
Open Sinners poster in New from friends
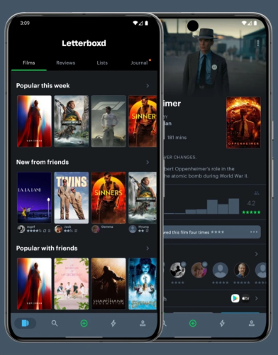point(109,197)
